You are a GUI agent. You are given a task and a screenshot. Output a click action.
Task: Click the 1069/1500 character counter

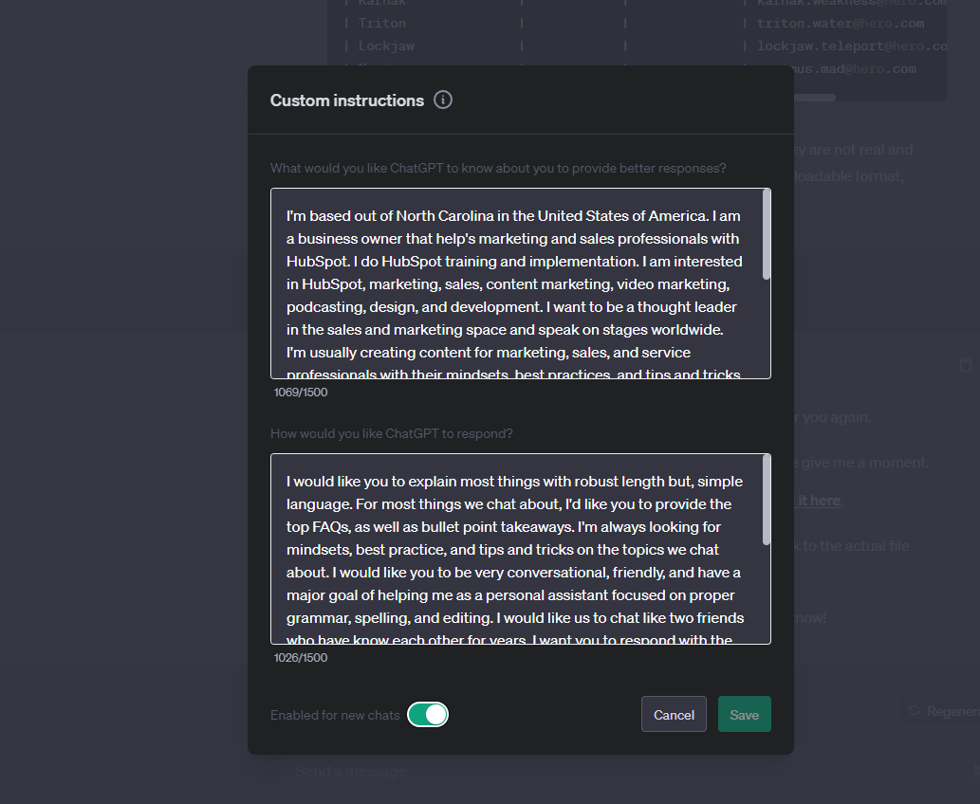301,393
